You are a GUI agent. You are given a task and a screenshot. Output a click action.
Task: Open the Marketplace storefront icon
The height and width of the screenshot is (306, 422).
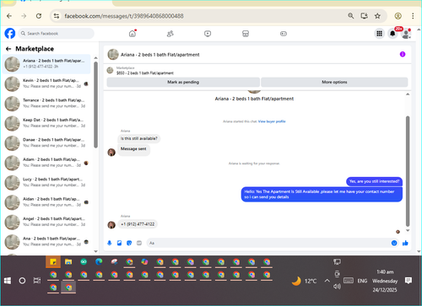246,34
